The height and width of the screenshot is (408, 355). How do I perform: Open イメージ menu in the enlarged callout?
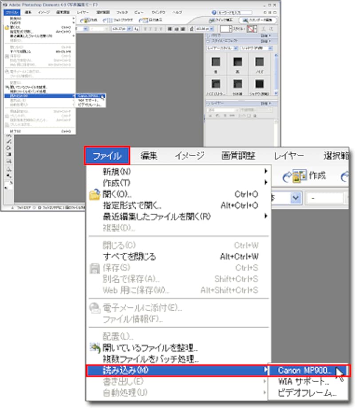coord(189,156)
